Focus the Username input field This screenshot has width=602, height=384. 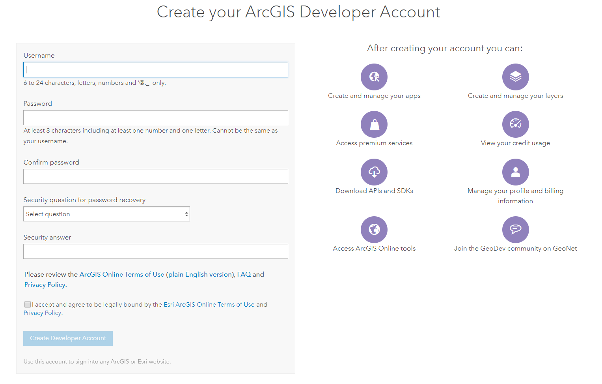[x=156, y=69]
